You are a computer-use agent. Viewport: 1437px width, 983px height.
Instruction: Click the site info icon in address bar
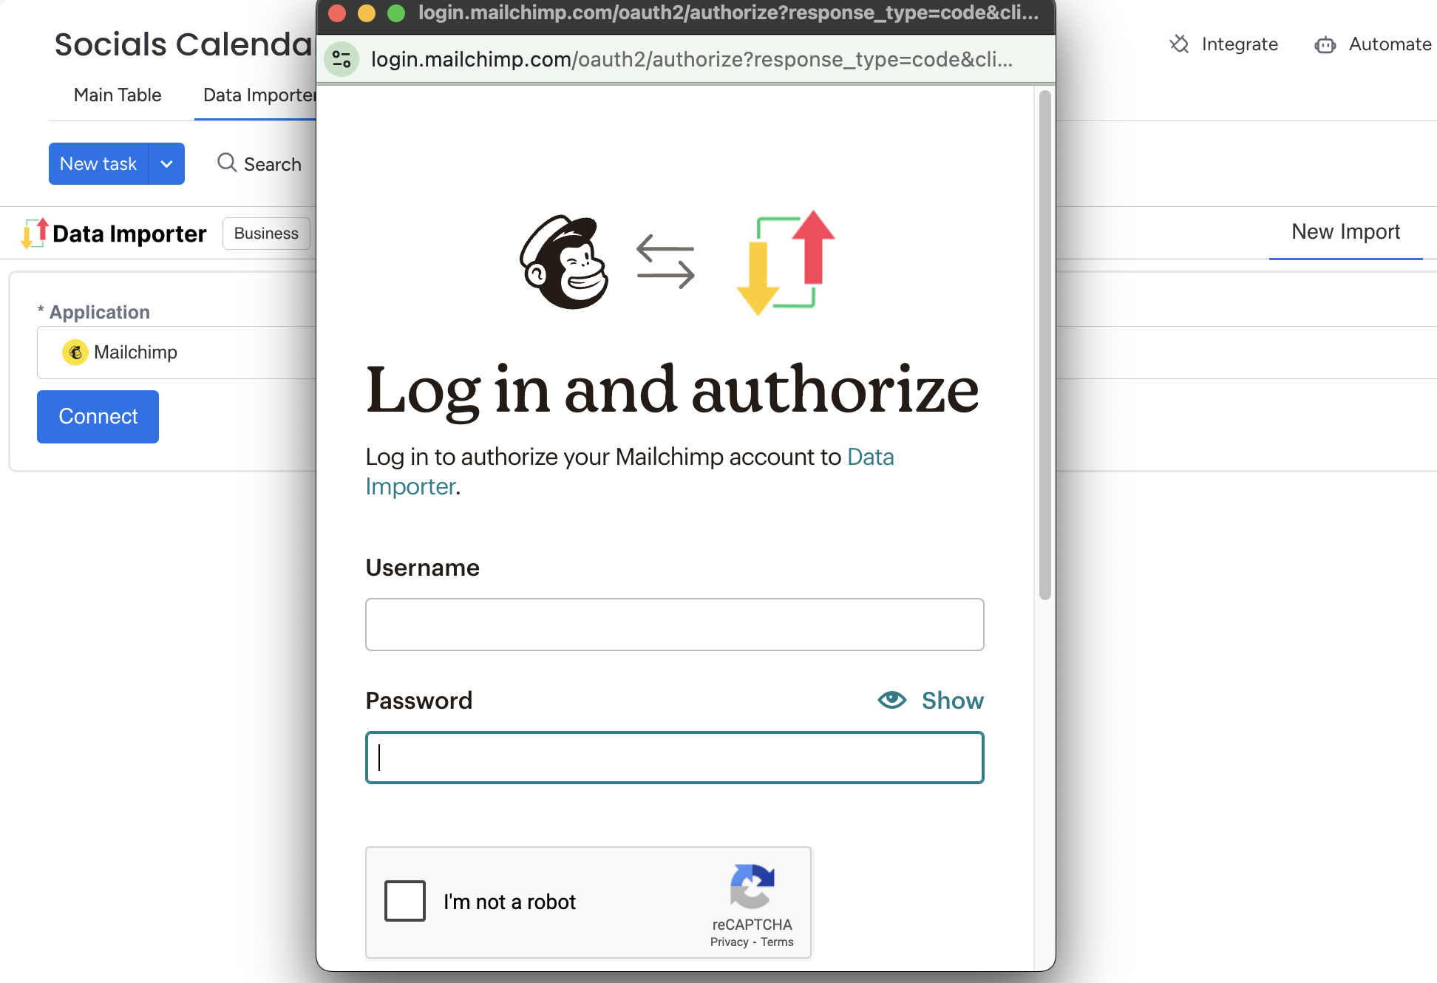coord(342,59)
